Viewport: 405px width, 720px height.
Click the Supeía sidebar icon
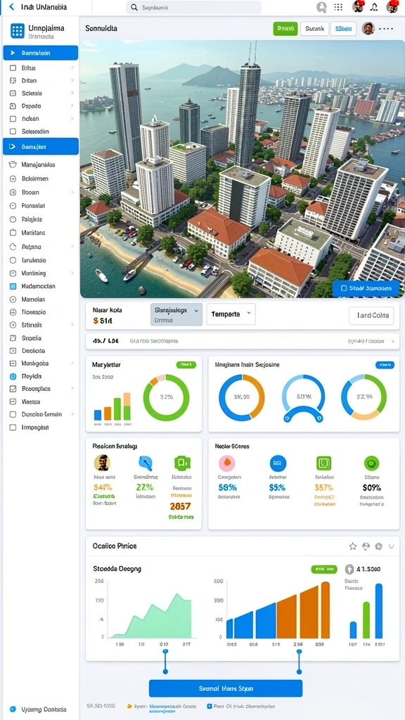point(13,338)
